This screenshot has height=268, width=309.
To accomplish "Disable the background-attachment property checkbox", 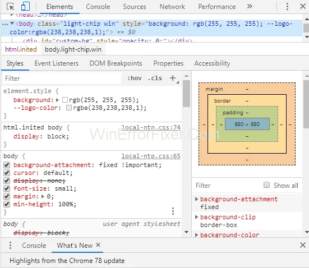I will point(7,165).
